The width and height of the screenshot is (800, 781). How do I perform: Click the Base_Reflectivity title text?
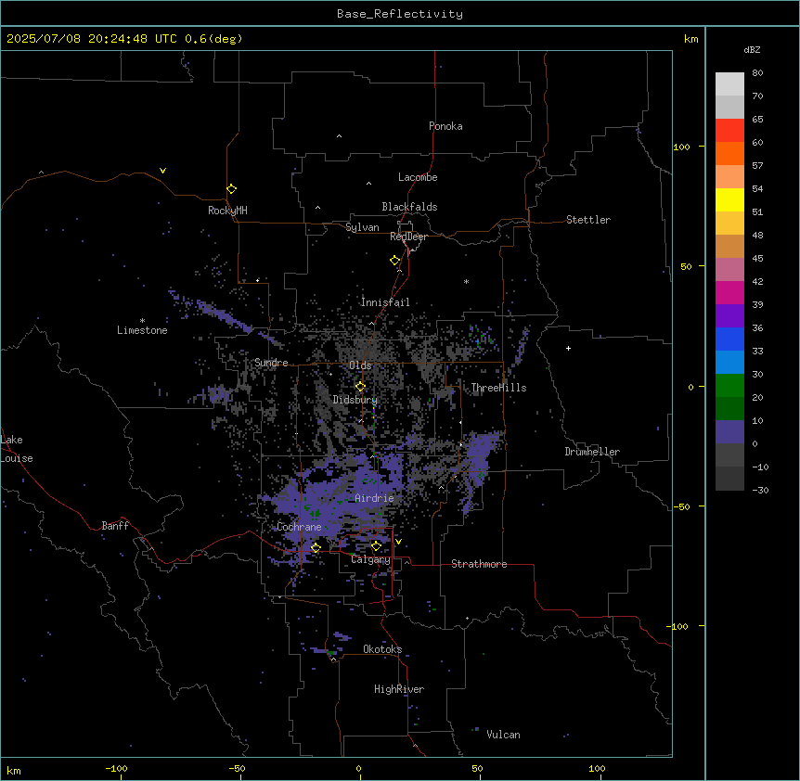pyautogui.click(x=400, y=14)
